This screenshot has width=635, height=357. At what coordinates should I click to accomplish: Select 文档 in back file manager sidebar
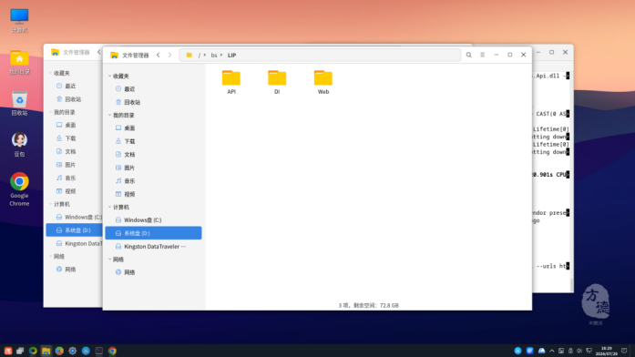pos(74,152)
